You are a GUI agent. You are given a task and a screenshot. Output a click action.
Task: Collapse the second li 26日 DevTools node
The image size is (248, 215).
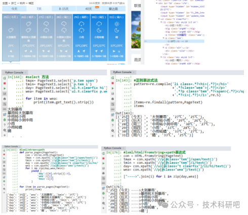161,57
